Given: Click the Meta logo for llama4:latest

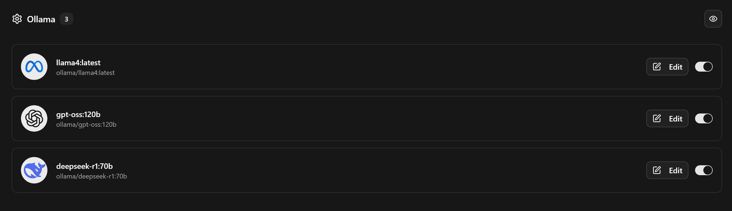Looking at the screenshot, I should (34, 67).
